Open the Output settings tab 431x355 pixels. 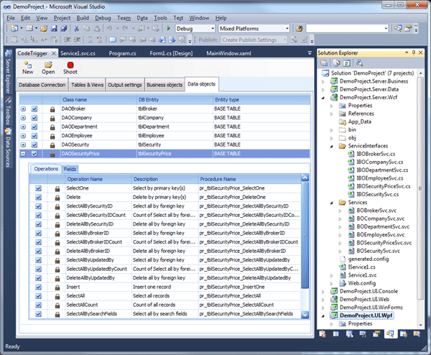(x=124, y=85)
